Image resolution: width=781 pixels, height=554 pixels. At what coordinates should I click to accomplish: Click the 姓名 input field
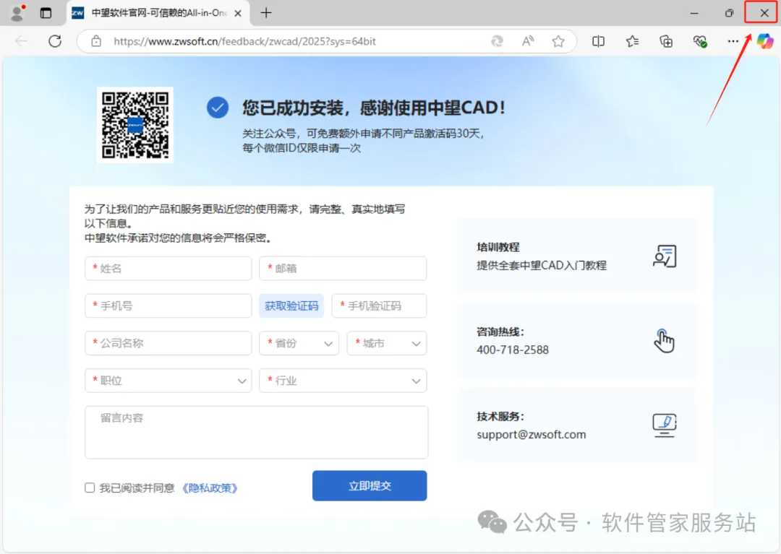coord(168,269)
